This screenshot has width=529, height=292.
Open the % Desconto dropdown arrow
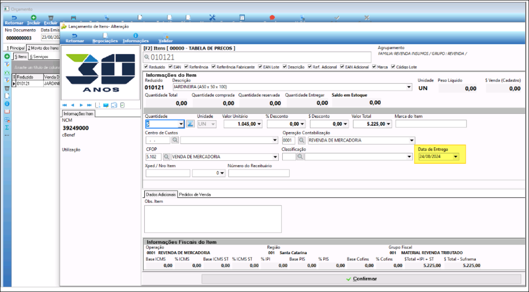click(303, 124)
